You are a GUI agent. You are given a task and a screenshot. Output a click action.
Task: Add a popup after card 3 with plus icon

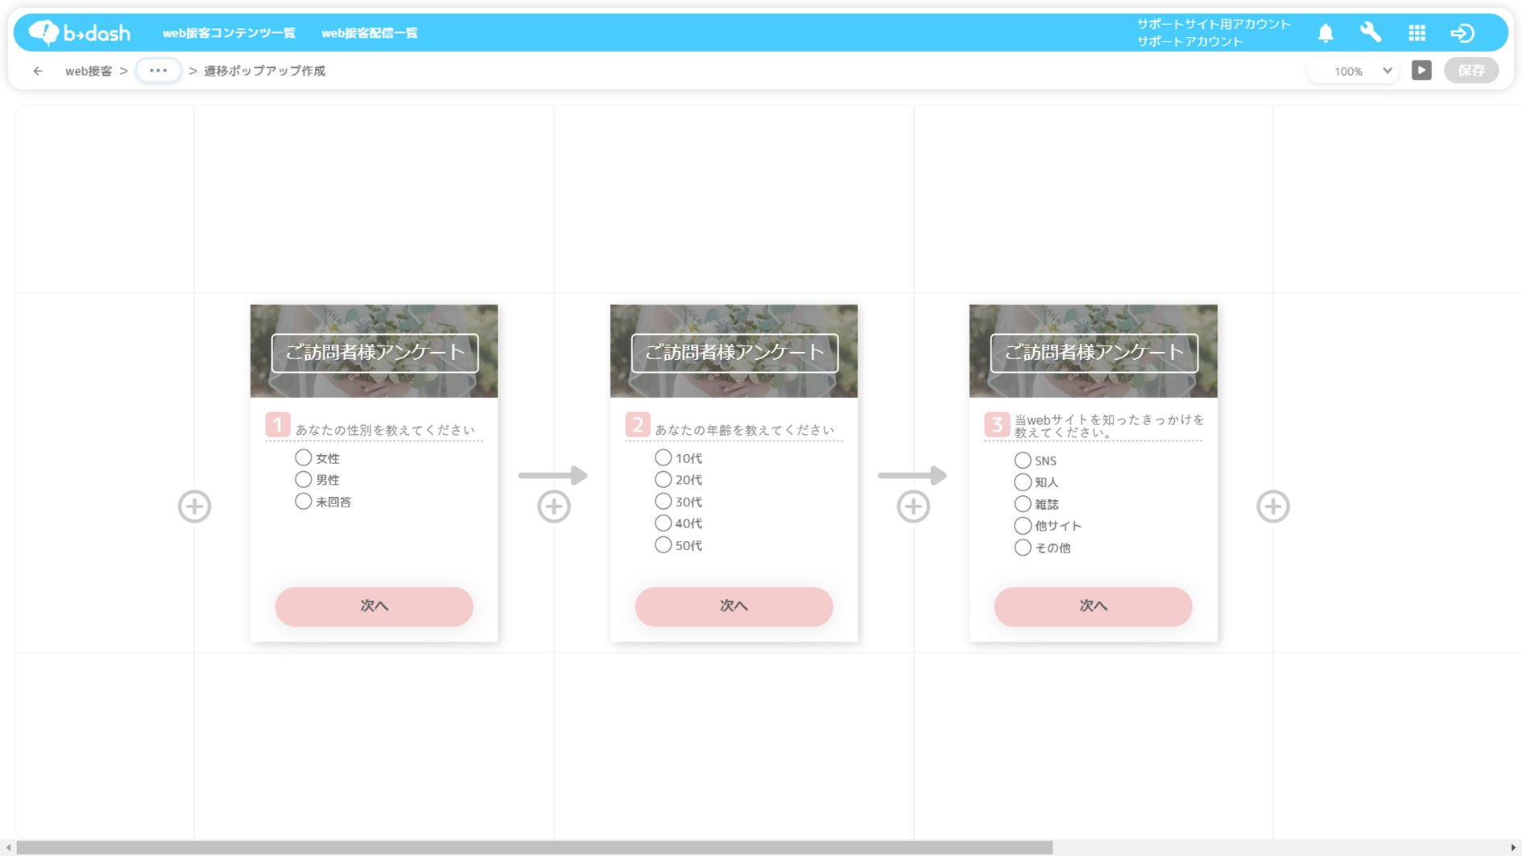pos(1273,507)
